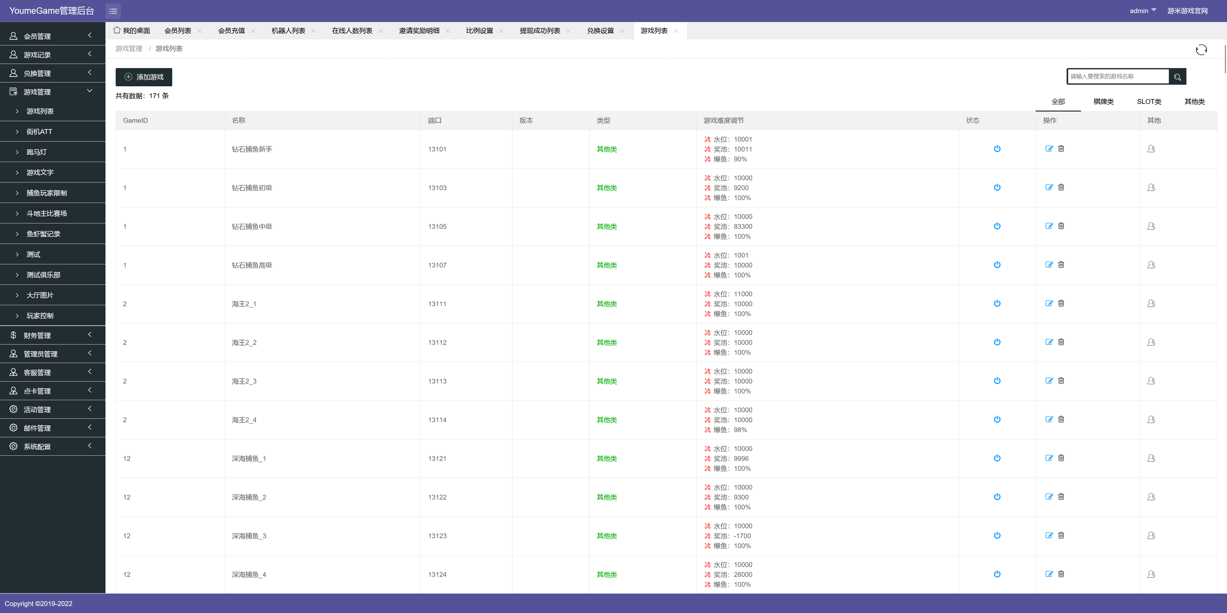This screenshot has width=1227, height=613.
Task: Toggle sidebar with the hamburger menu icon
Action: point(113,11)
